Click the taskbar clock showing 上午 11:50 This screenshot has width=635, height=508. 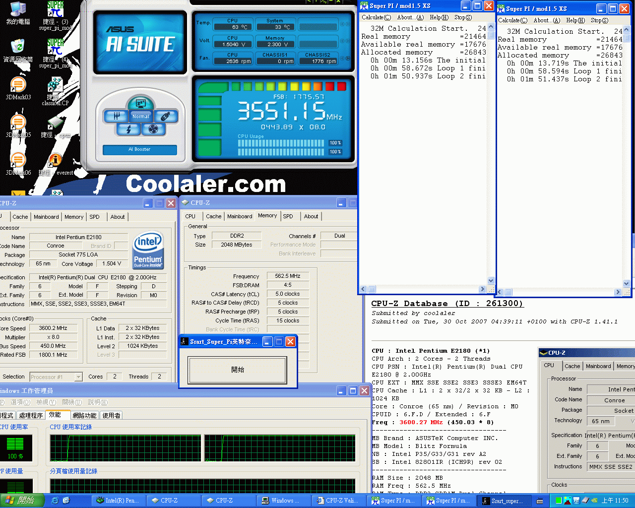pos(615,501)
